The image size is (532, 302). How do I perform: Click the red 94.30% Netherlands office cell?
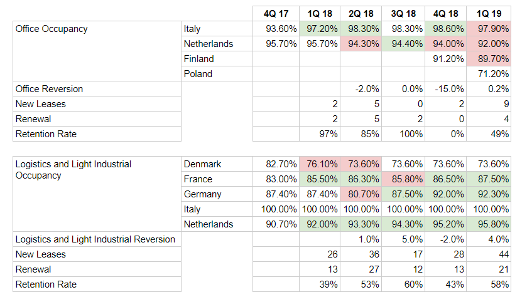click(x=361, y=44)
